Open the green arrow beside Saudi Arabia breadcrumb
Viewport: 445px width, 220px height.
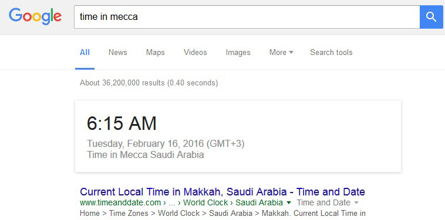coord(289,203)
